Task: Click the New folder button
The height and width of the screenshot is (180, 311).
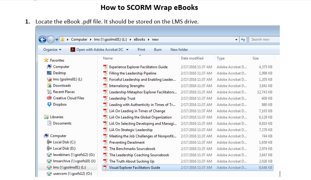Action: (179, 49)
